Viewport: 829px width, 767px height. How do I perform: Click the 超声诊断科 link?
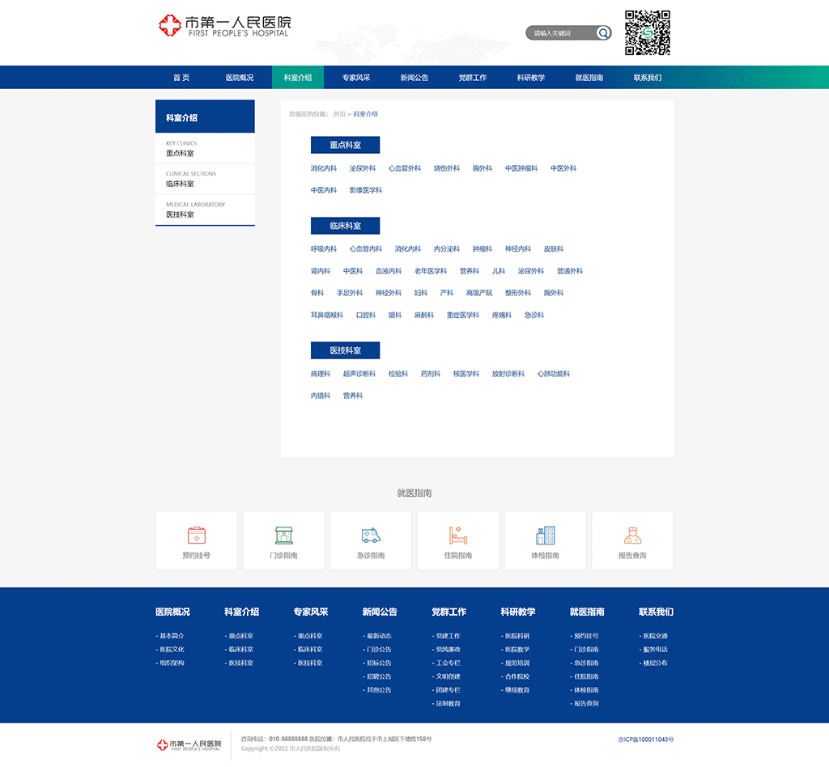[359, 375]
